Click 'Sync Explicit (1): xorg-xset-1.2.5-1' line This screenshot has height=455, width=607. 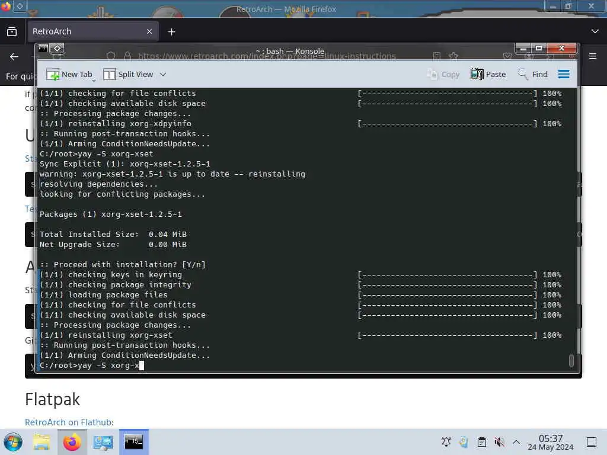pyautogui.click(x=124, y=164)
